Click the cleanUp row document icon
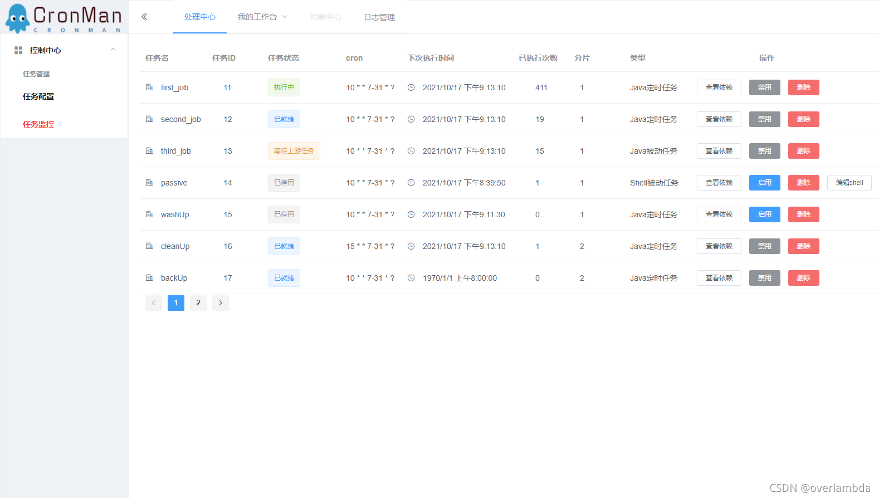The height and width of the screenshot is (498, 879). click(x=149, y=246)
